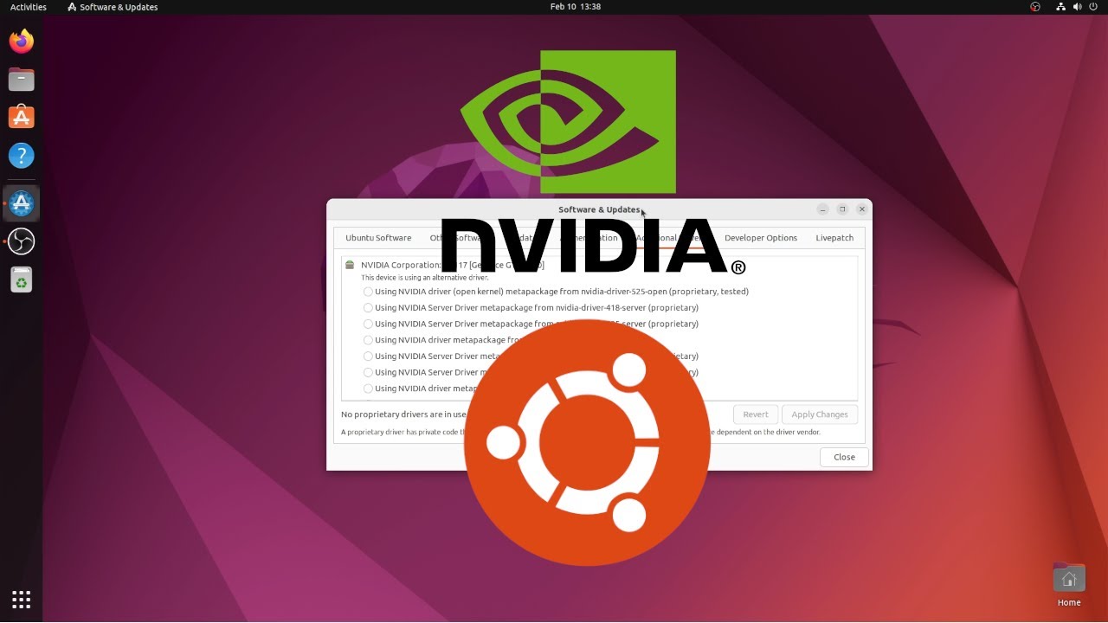Click the network status icon in top bar
This screenshot has width=1108, height=623.
[1060, 7]
